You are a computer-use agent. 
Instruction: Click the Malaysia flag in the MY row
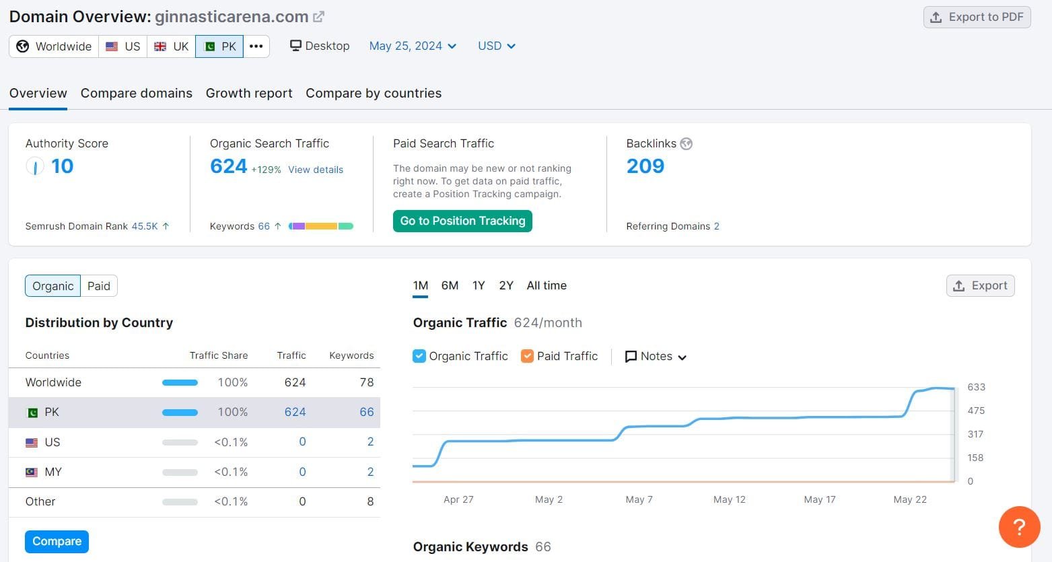pyautogui.click(x=32, y=472)
